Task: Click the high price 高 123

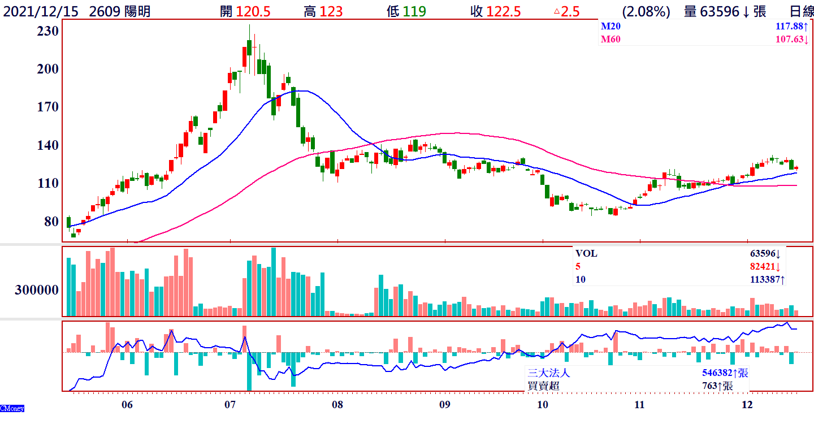Action: point(323,11)
